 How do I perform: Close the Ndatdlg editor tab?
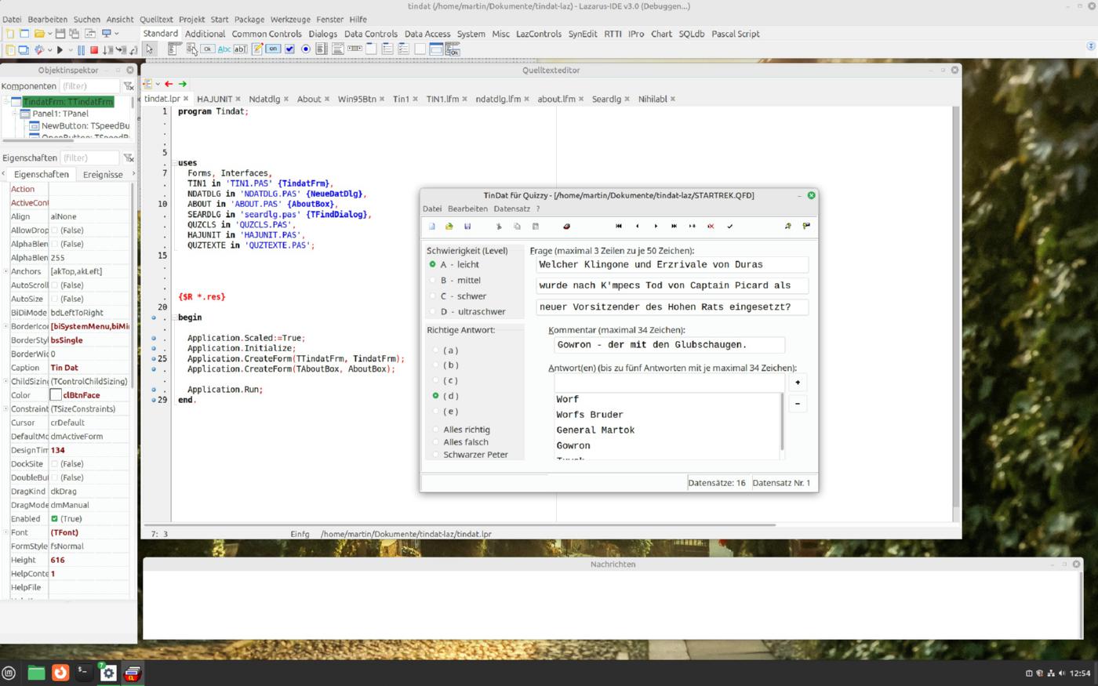click(285, 100)
